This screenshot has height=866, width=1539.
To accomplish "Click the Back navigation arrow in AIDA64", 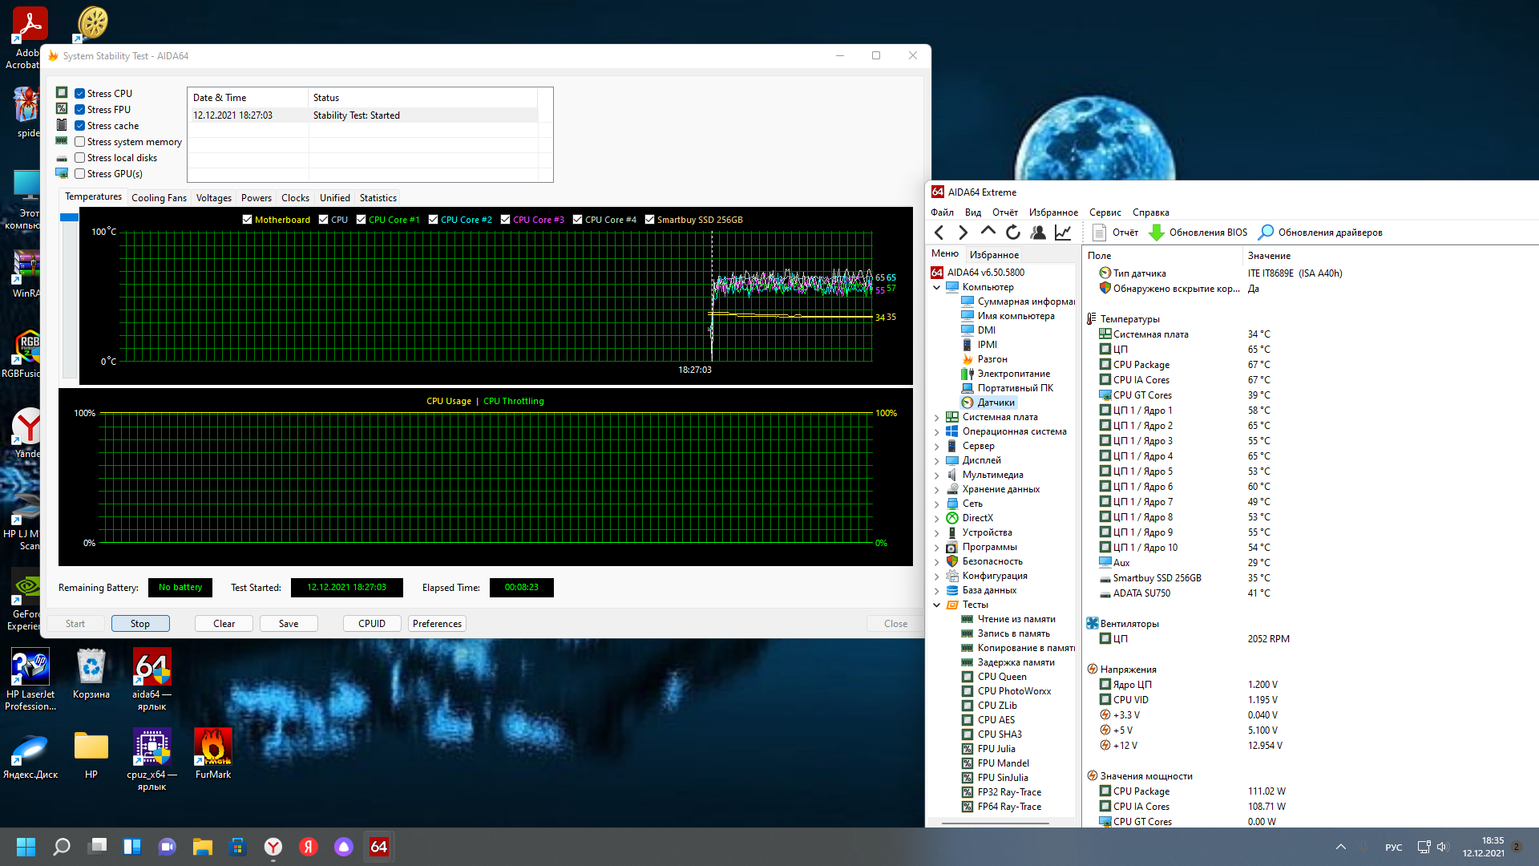I will 939,233.
